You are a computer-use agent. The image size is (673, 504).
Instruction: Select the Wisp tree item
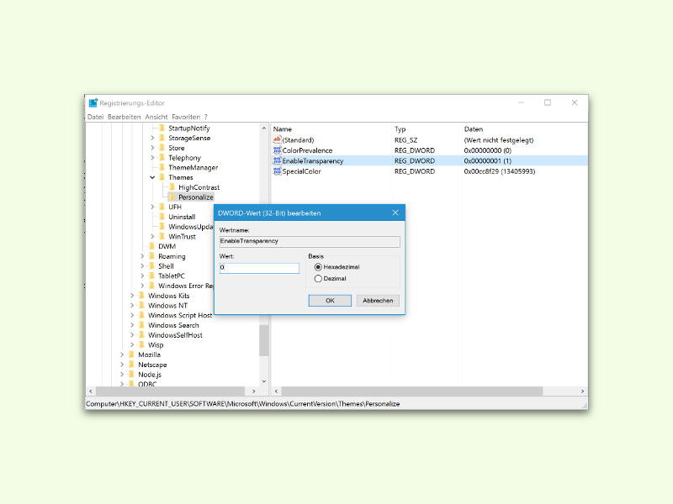156,344
